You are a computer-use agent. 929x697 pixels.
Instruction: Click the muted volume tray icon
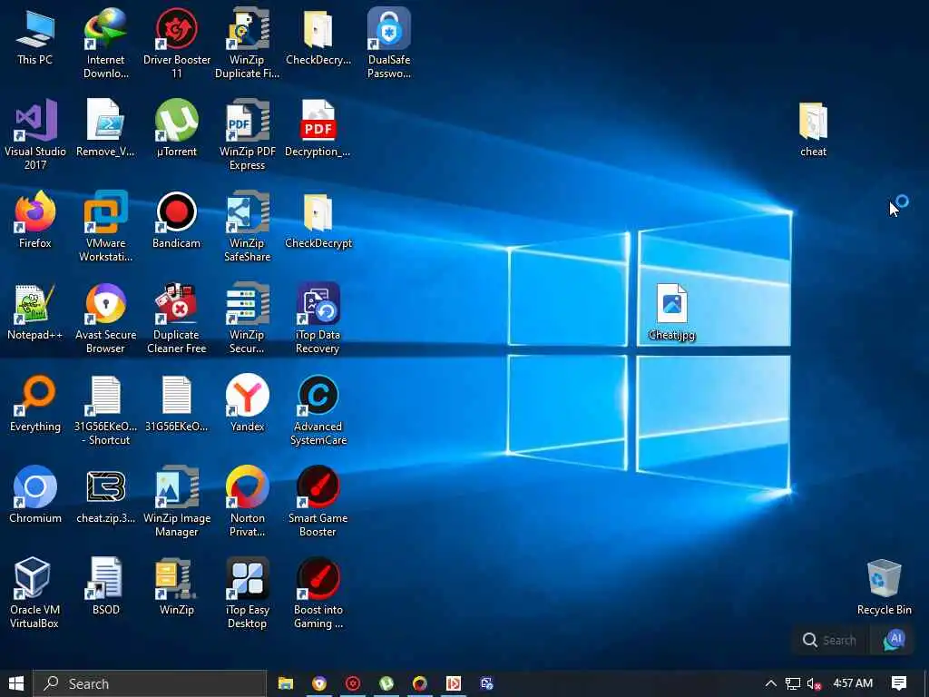coord(814,683)
